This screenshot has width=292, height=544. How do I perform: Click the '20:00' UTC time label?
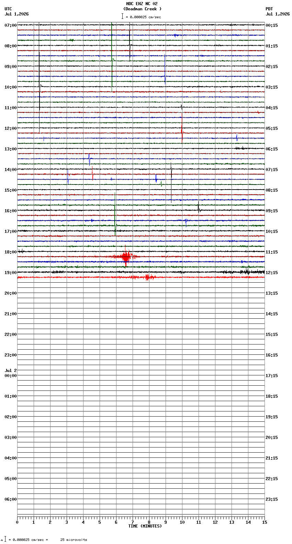point(11,293)
